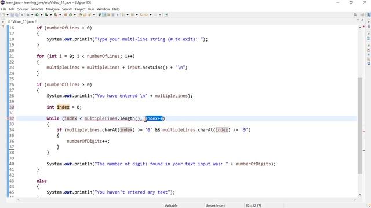
Task: Save the file with the Save icon
Action: pyautogui.click(x=12, y=14)
